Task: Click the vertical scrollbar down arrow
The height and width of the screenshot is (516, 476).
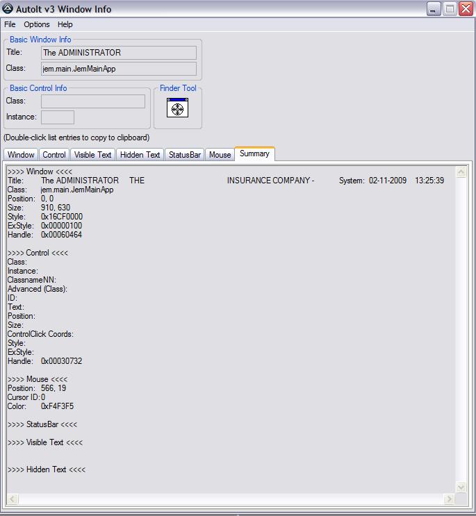Action: point(461,487)
